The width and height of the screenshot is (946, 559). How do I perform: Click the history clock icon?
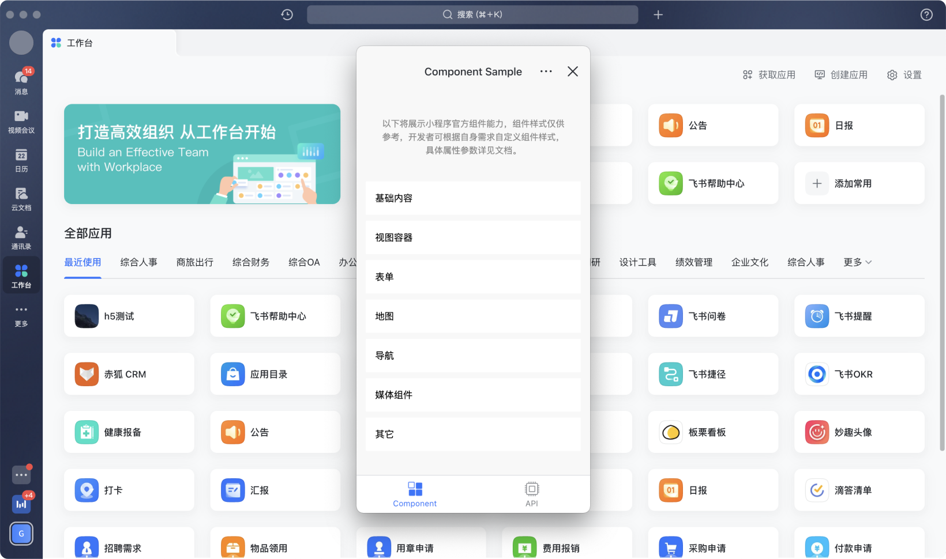[x=287, y=14]
